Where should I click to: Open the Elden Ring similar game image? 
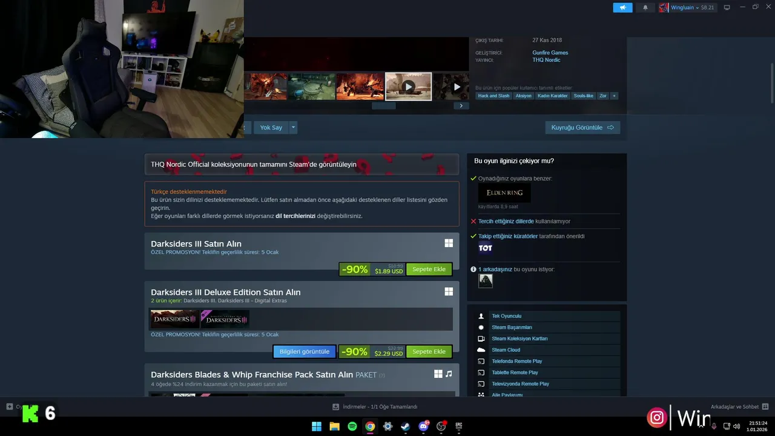tap(504, 193)
